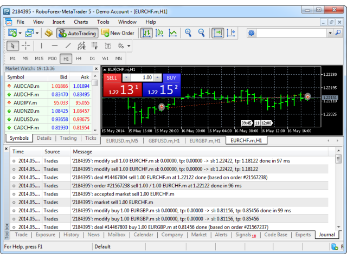Select CADCHF.m row in Market Watch
The width and height of the screenshot is (347, 260).
tap(48, 128)
